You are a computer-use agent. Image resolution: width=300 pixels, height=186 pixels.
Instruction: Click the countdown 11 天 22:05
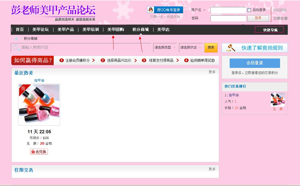39,132
